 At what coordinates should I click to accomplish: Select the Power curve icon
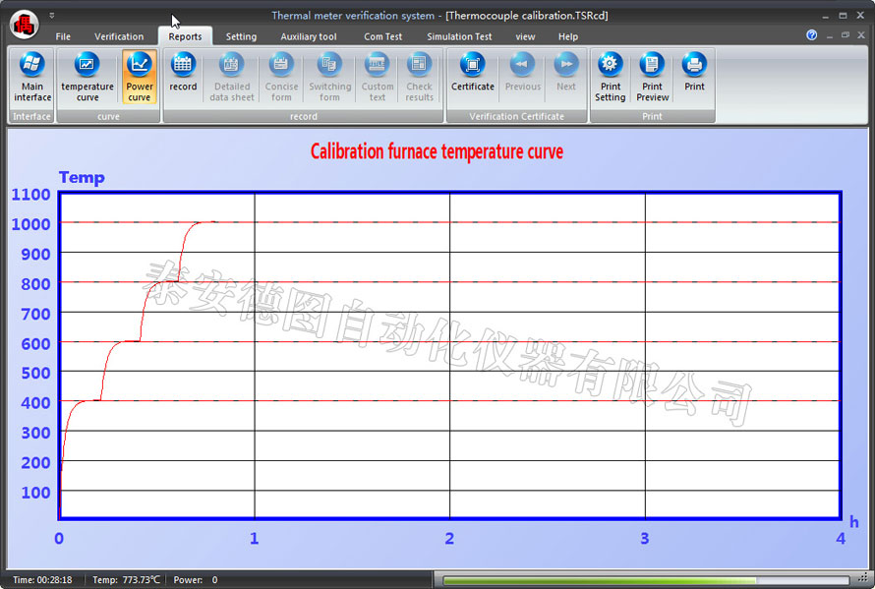[140, 77]
